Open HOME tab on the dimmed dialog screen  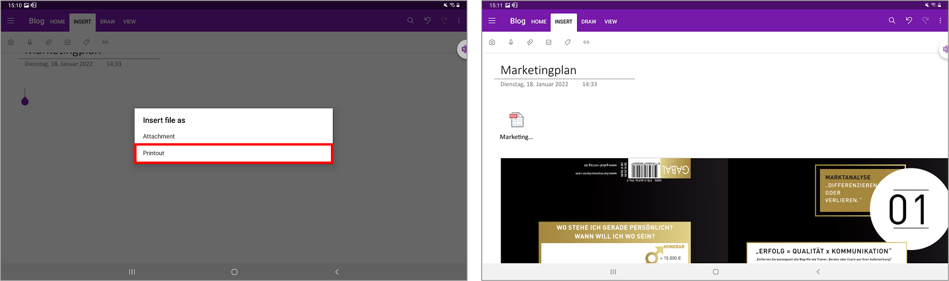(58, 22)
